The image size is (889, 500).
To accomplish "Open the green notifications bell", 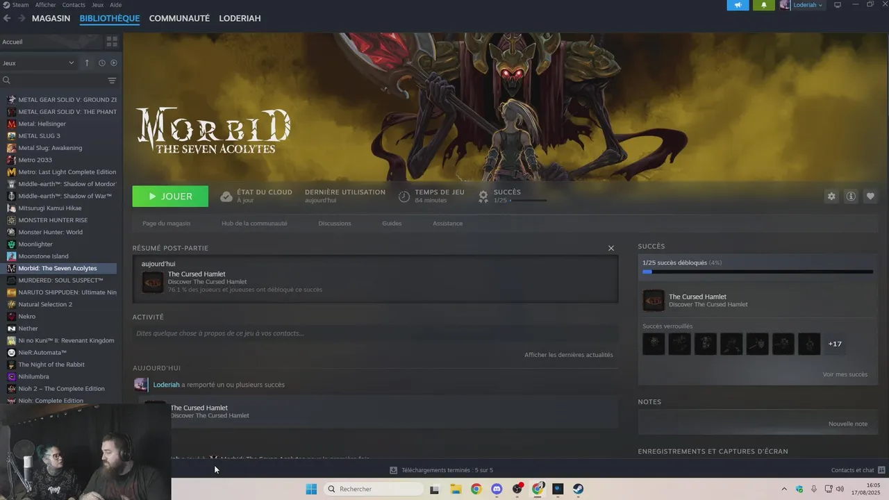I will pyautogui.click(x=764, y=5).
